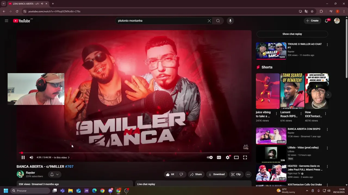Open the media control icon in the Chrome toolbar
This screenshot has height=195, width=348.
(331, 11)
